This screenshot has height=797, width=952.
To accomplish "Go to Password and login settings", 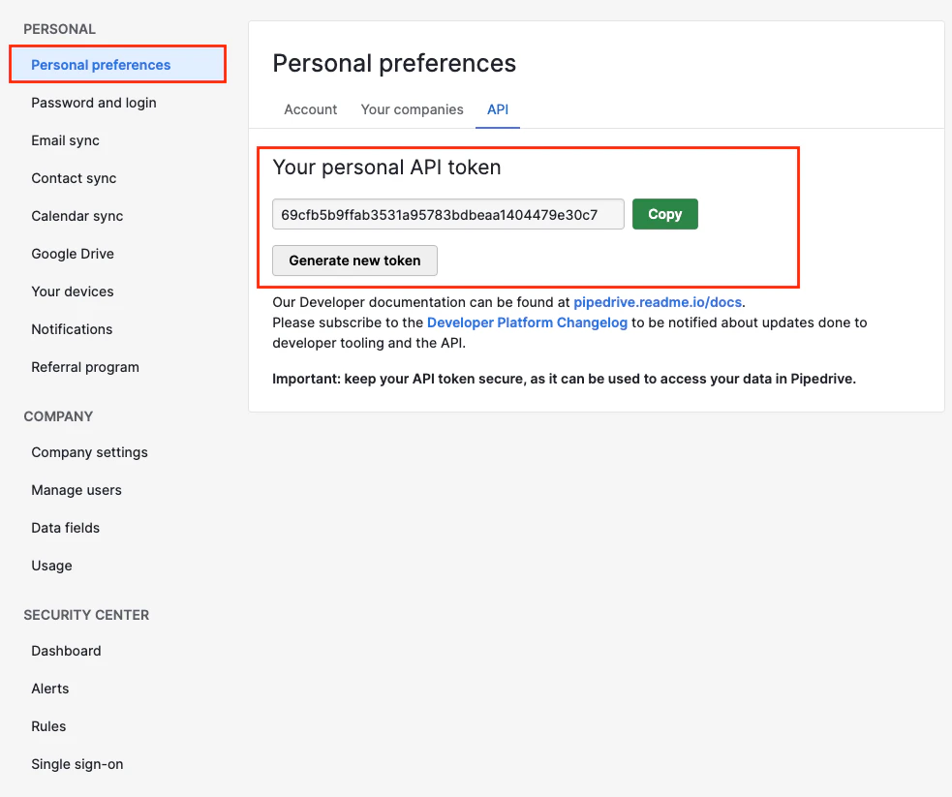I will [x=94, y=103].
